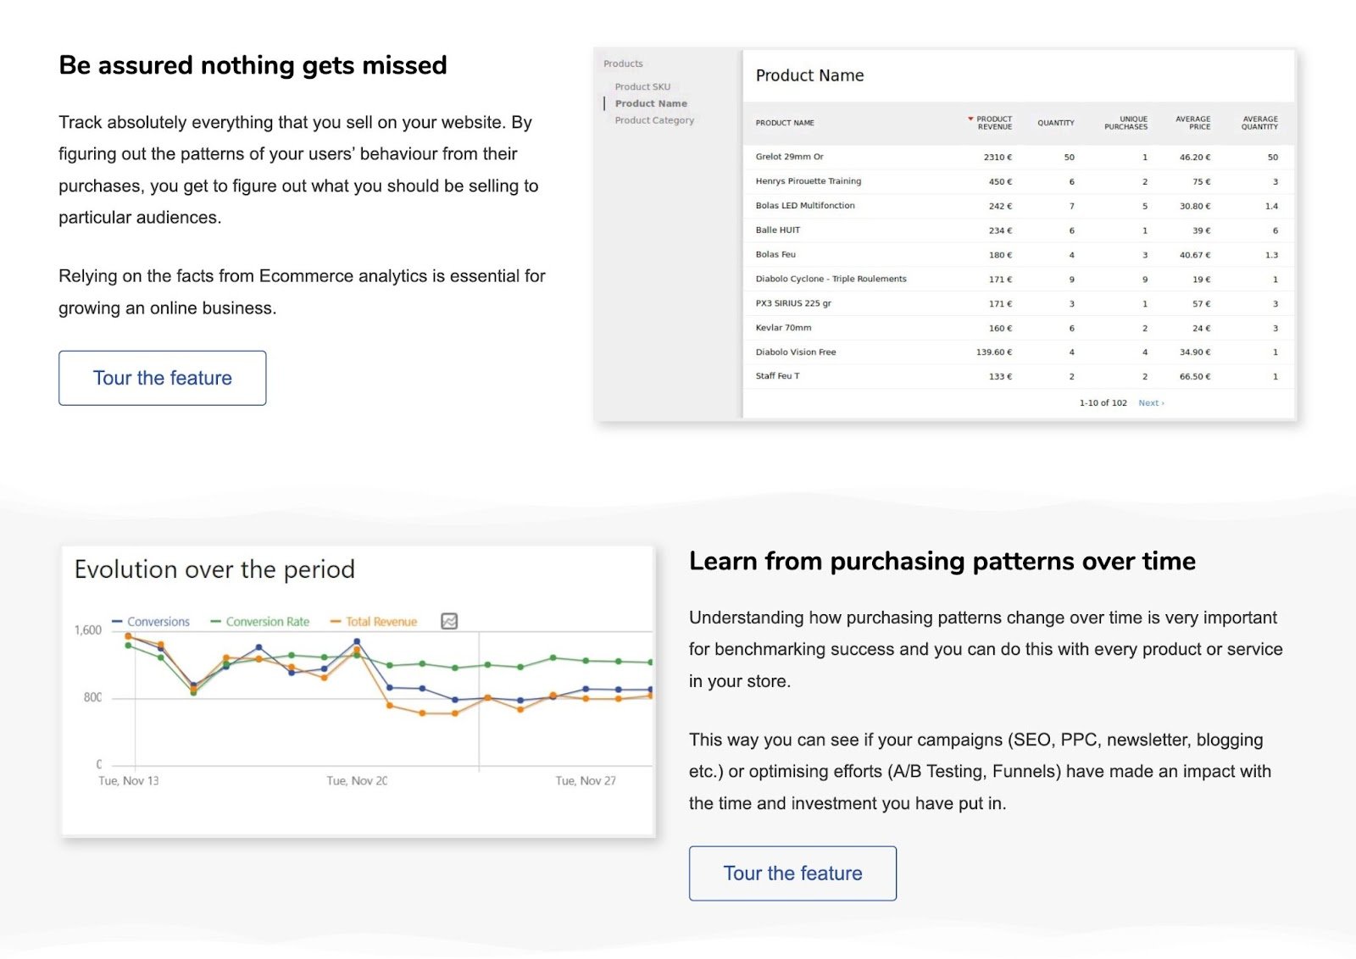Select the Diabolo Cyclone - Triple Roulements row
1356x959 pixels.
(x=831, y=279)
